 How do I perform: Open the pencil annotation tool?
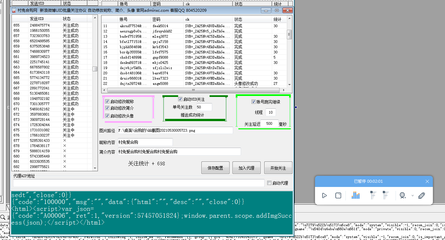tap(422, 195)
